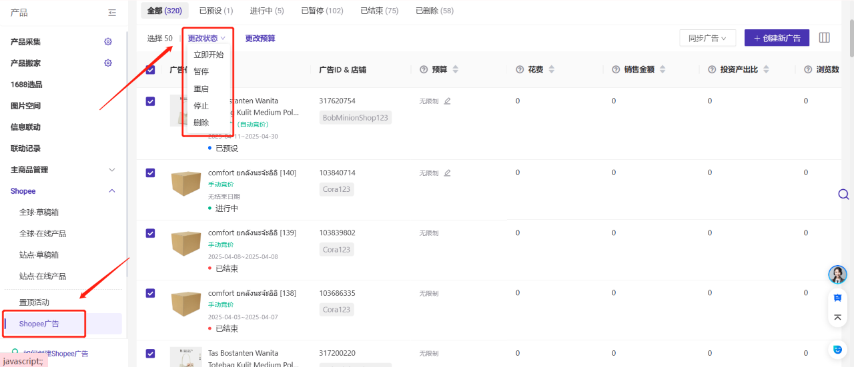Choose 暂停 from the status menu
Viewport: 854px width, 367px height.
tap(201, 72)
